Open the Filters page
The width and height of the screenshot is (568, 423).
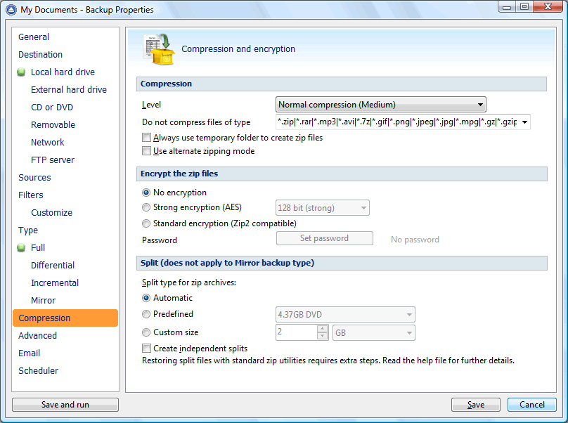tap(31, 195)
